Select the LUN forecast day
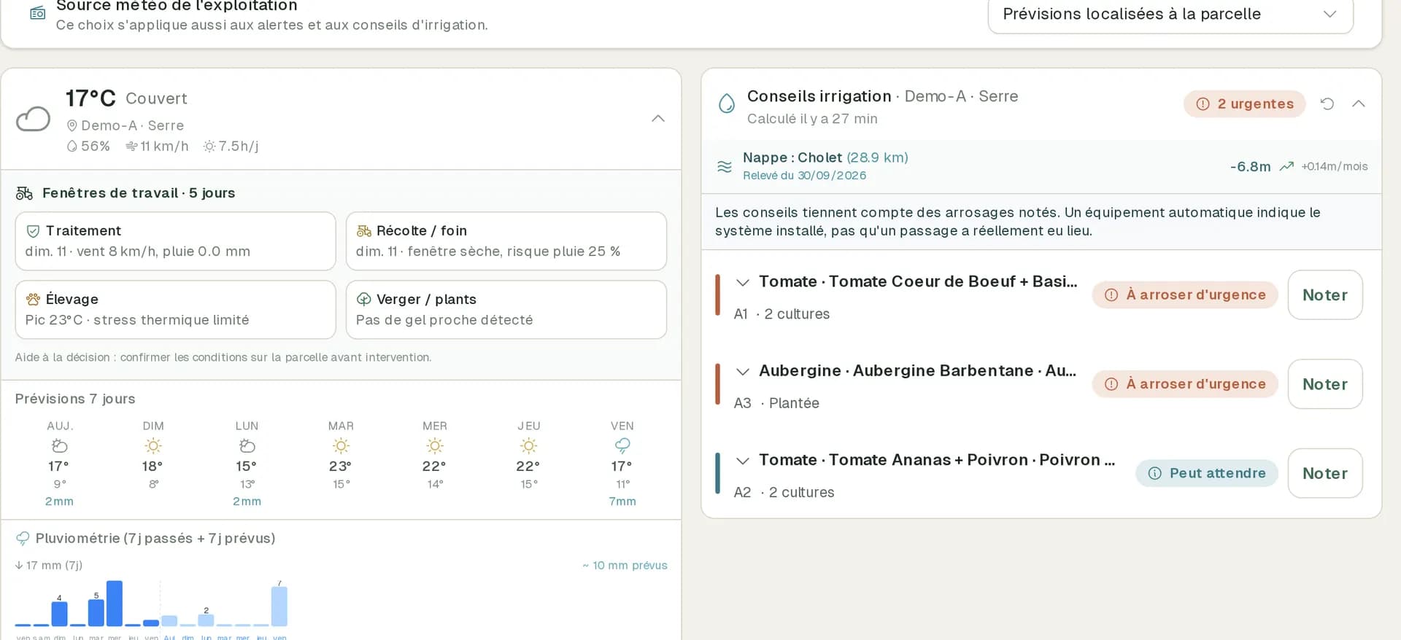This screenshot has height=640, width=1401. click(x=247, y=463)
